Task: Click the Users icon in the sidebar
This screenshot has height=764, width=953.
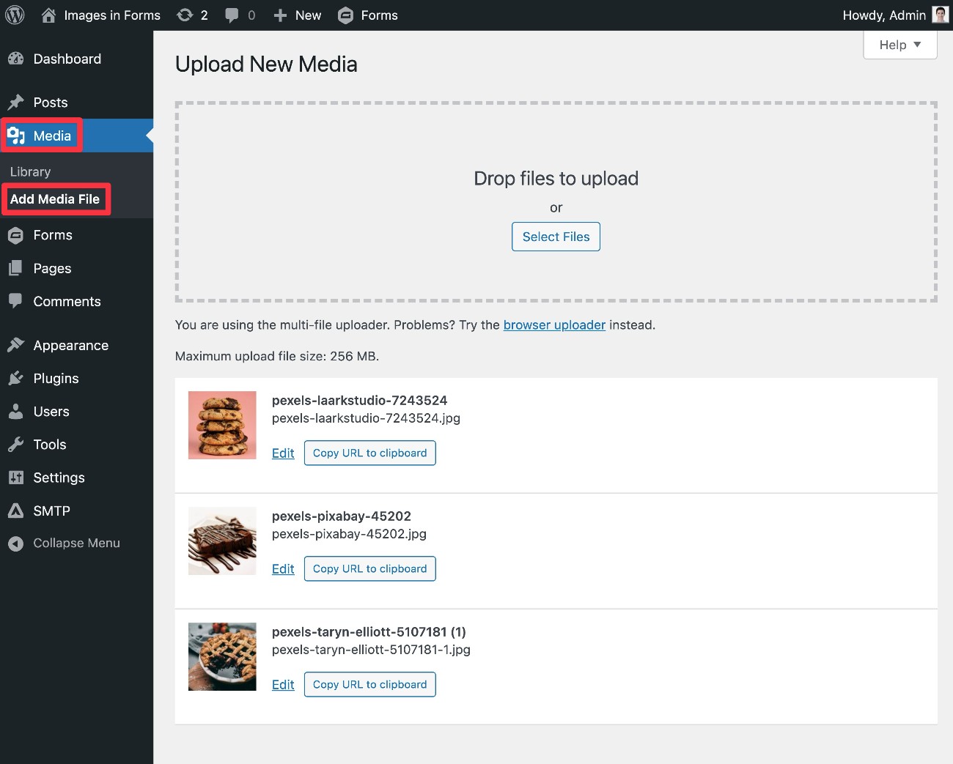Action: (16, 411)
